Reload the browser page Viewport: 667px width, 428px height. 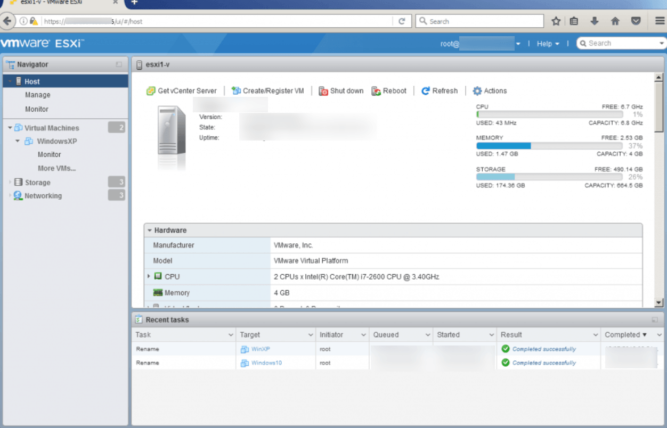pyautogui.click(x=402, y=21)
